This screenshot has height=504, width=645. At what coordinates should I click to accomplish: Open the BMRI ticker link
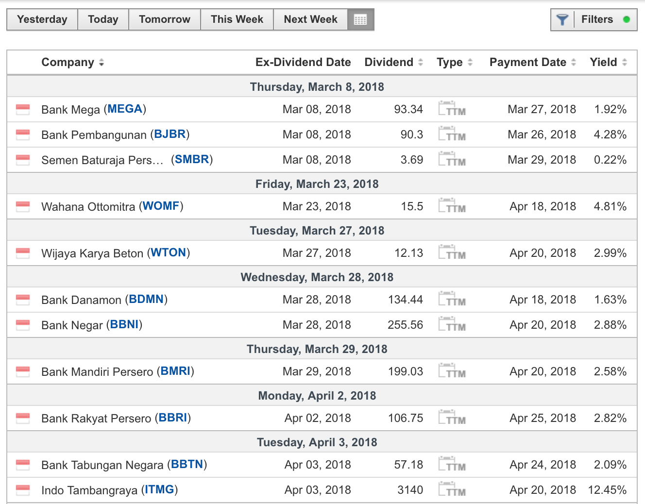point(175,371)
